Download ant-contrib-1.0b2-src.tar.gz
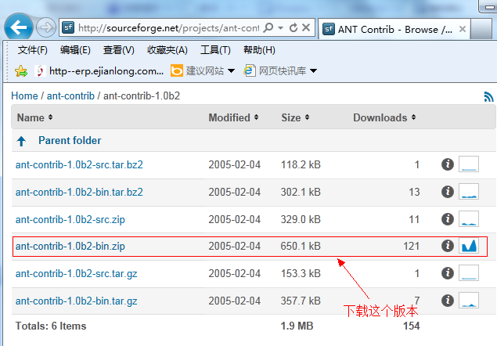 pos(77,273)
